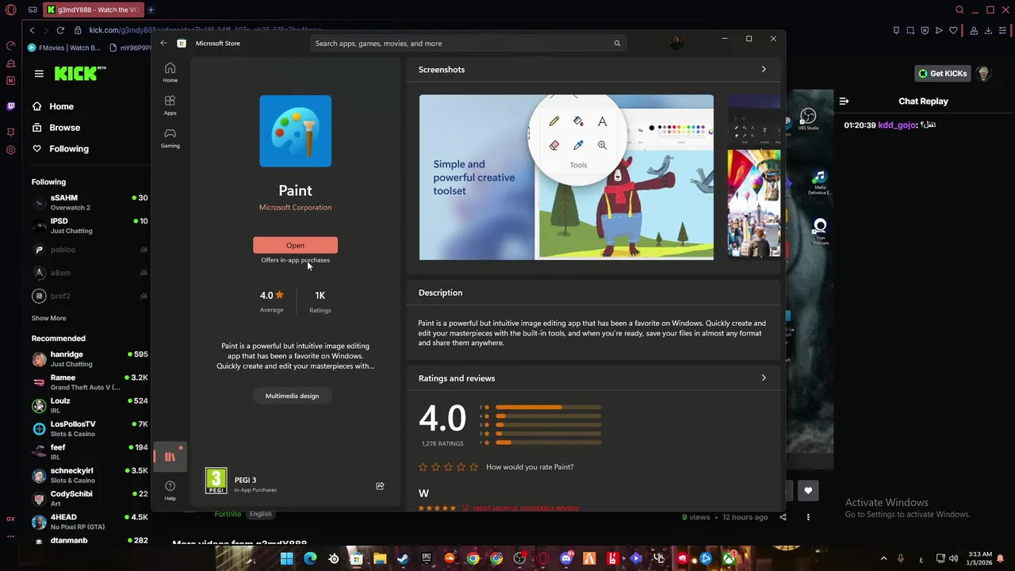Click the Multimedia design category tag

292,396
